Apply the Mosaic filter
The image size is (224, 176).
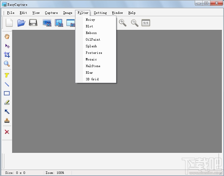(x=96, y=59)
